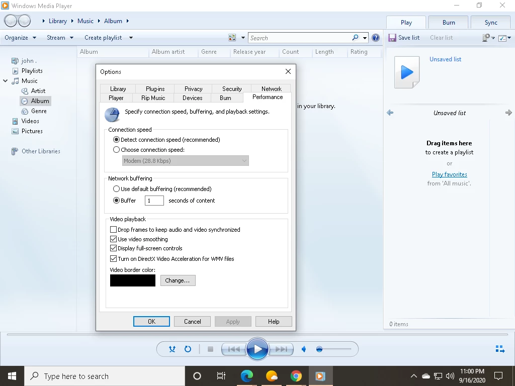Viewport: 515px width, 386px height.
Task: Click the Unsaved list play thumbnail
Action: coord(406,72)
